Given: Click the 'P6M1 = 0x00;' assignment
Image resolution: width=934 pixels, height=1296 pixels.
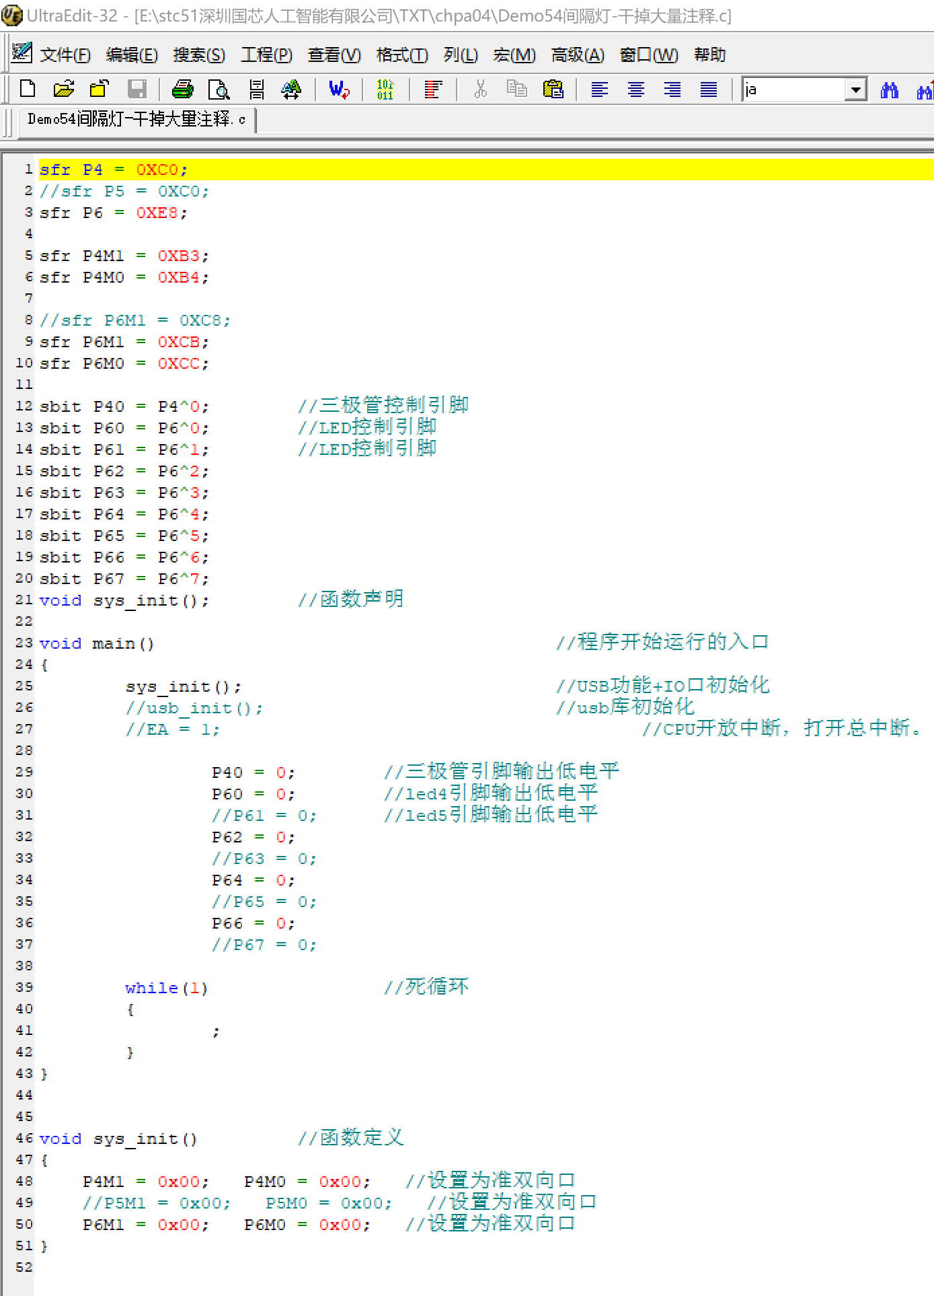Looking at the screenshot, I should tap(145, 1225).
